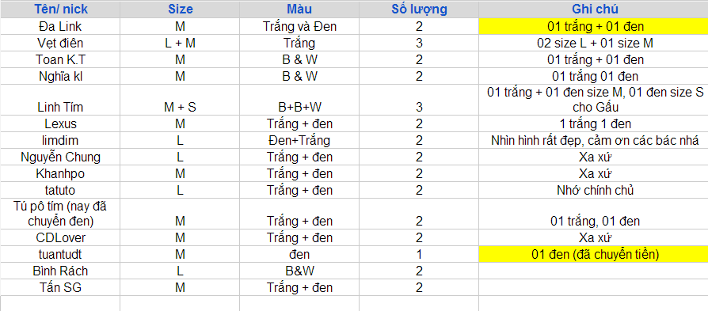Image resolution: width=708 pixels, height=311 pixels.
Task: Select the color 'B & W' in Toan K.T row
Action: 299,59
